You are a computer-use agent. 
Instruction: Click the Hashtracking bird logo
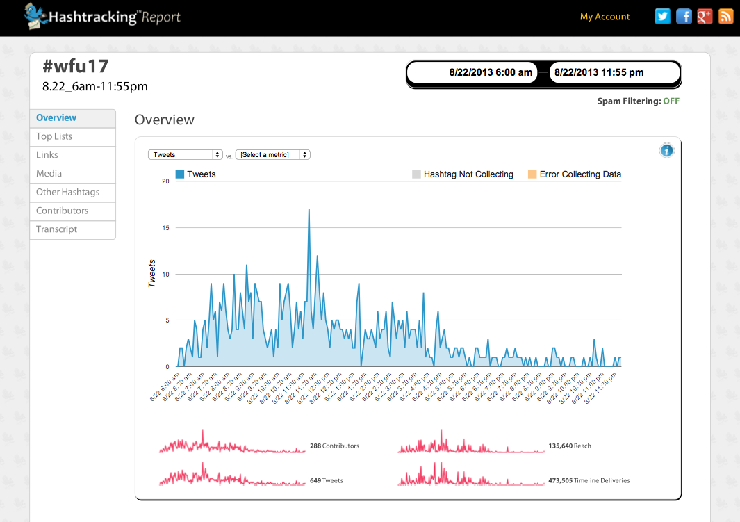click(x=33, y=16)
